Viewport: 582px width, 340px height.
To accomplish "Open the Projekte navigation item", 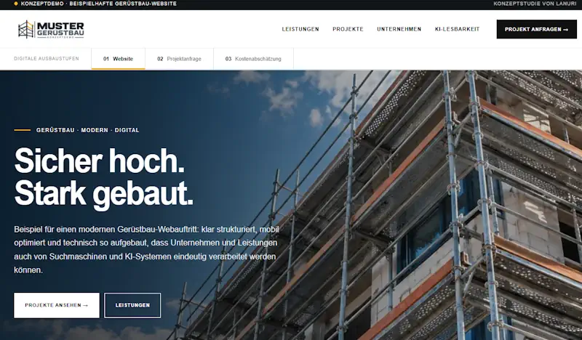I will [348, 29].
